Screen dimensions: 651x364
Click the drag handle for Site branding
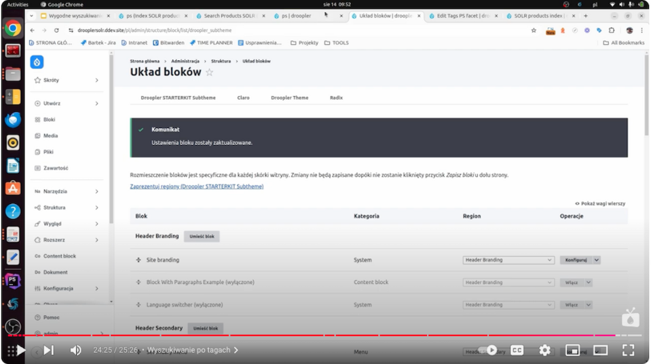(x=138, y=260)
